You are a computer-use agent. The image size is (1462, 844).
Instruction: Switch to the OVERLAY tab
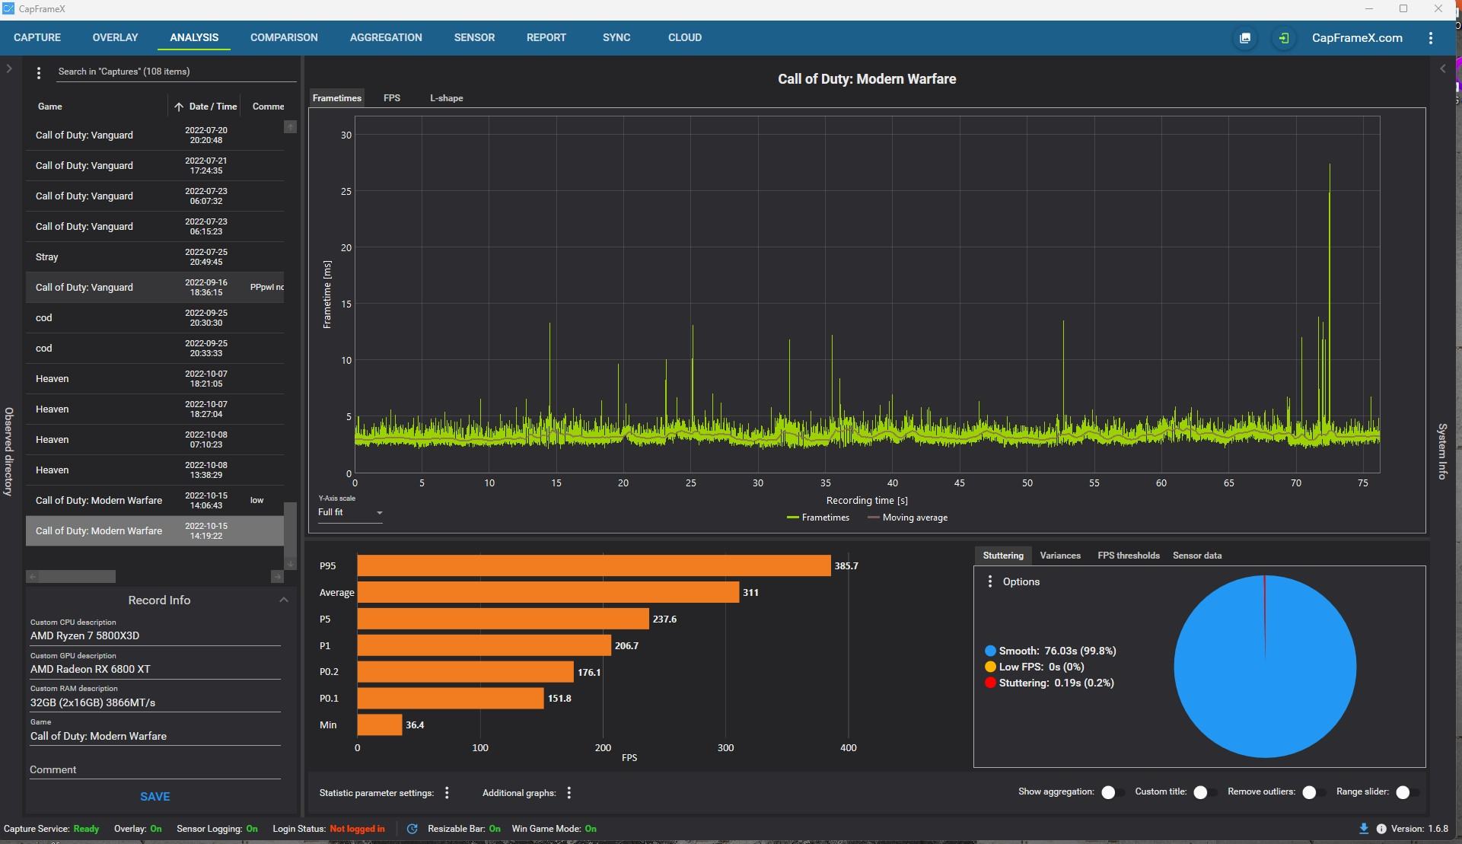(115, 37)
